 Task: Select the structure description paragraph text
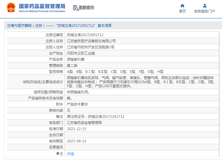click(x=142, y=82)
